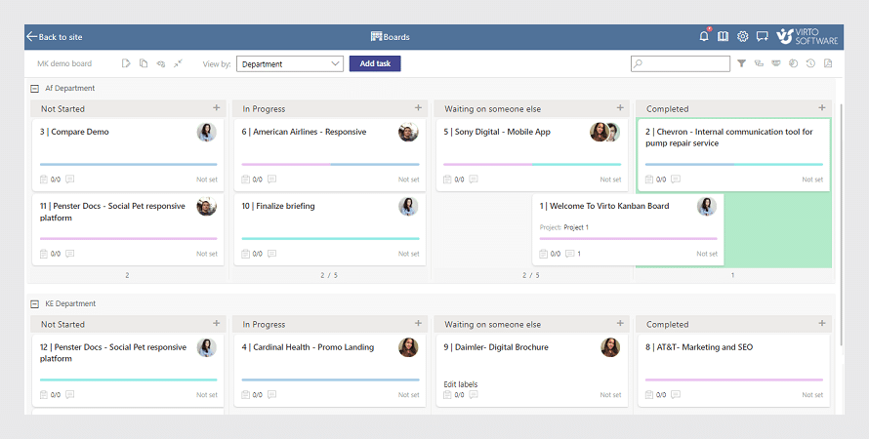Click the collapse-all arrows icon
The height and width of the screenshot is (439, 869).
(x=178, y=63)
